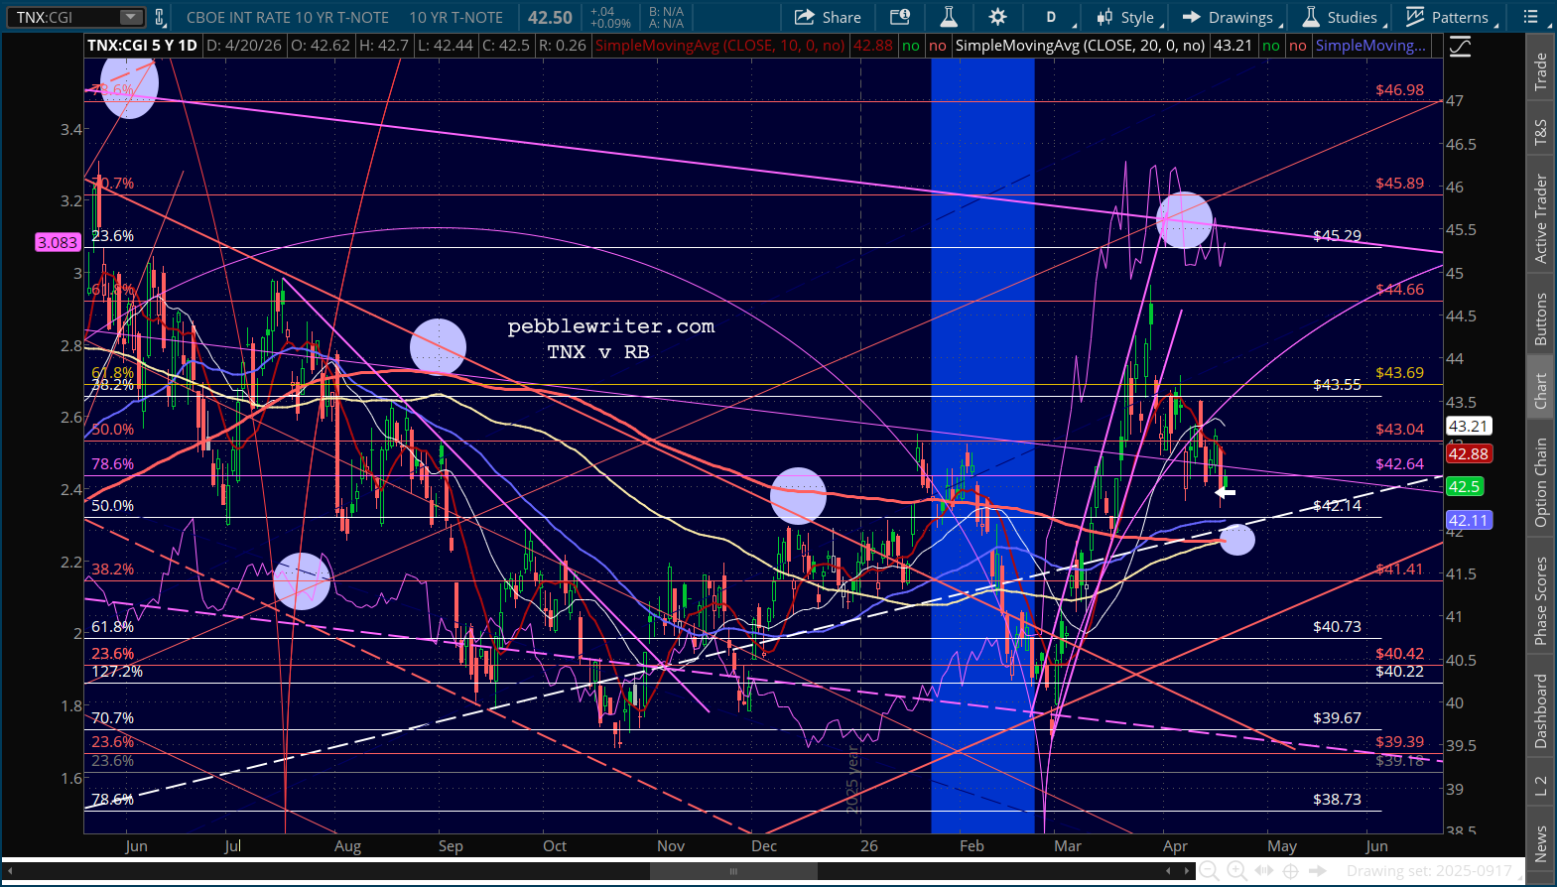Click the C: 42.5 close value
Screen dimensions: 1557x887
pyautogui.click(x=505, y=46)
